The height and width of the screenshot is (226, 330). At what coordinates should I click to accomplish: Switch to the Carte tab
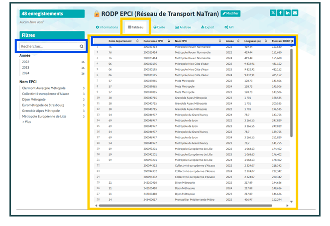coord(159,27)
